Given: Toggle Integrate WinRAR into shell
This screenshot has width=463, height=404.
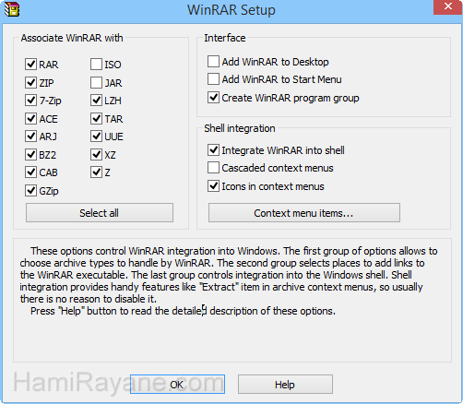Looking at the screenshot, I should pos(213,150).
